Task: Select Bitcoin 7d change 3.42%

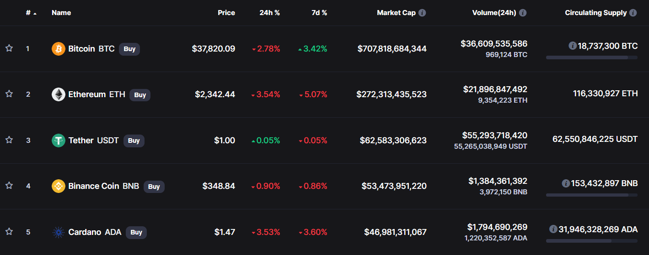Action: 312,49
